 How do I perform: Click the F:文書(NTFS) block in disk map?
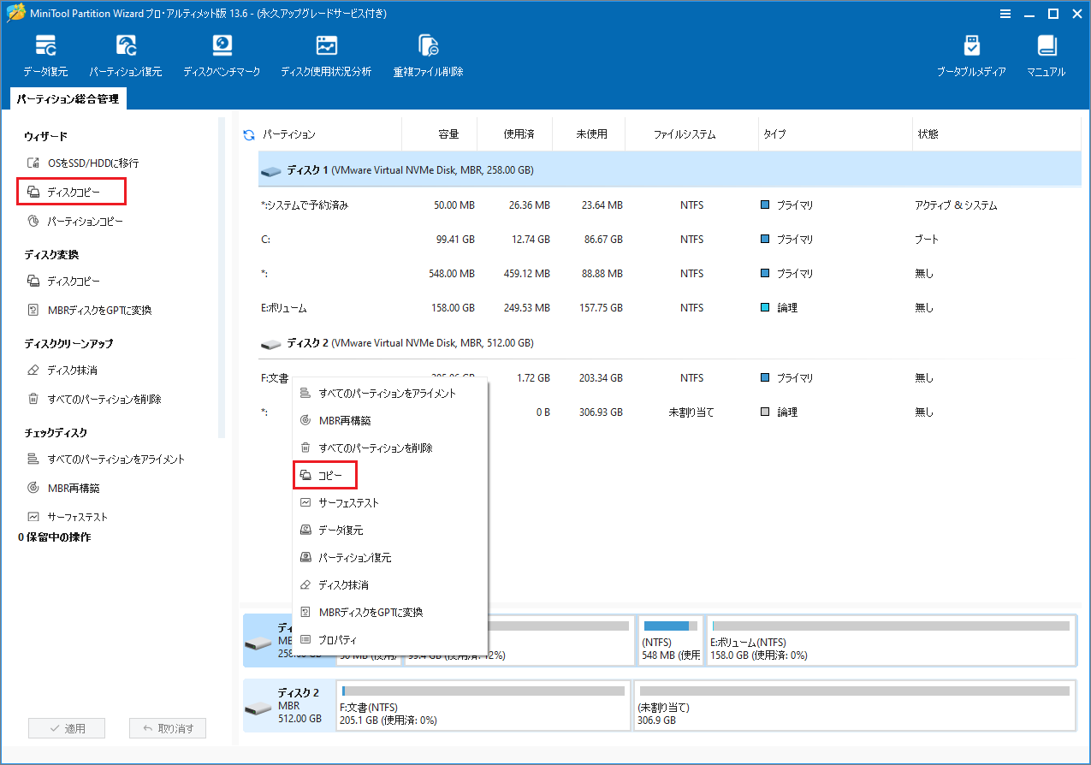[483, 707]
